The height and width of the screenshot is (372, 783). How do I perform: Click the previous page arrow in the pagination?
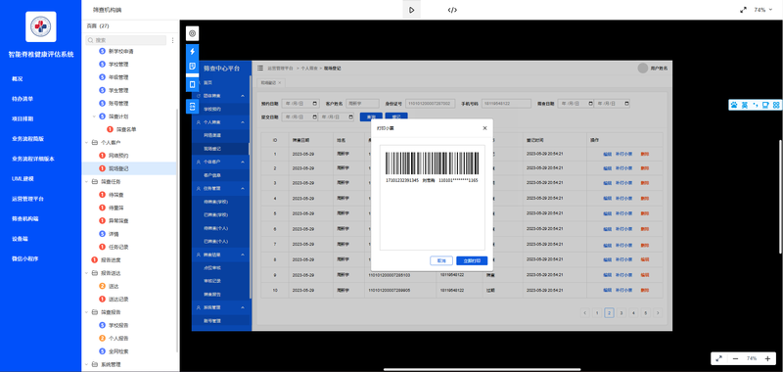(x=584, y=312)
